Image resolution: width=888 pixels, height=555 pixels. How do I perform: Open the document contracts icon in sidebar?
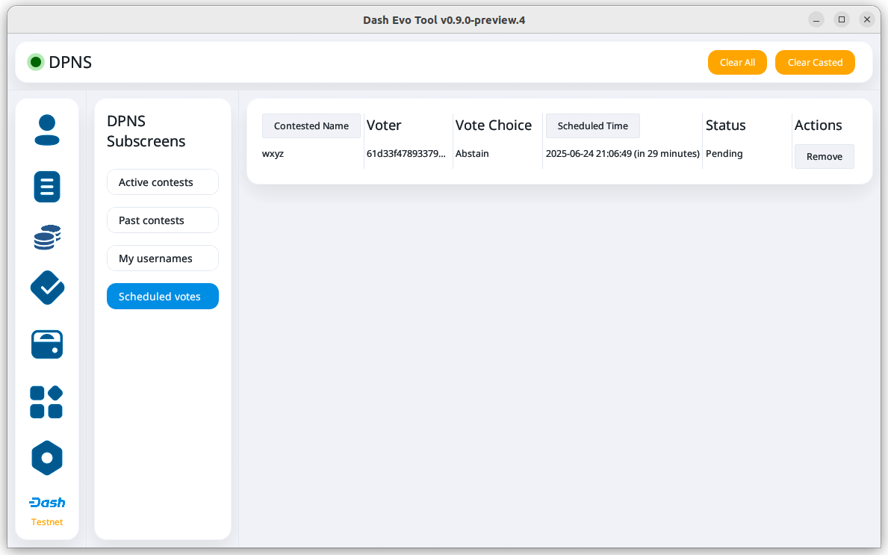pyautogui.click(x=47, y=186)
